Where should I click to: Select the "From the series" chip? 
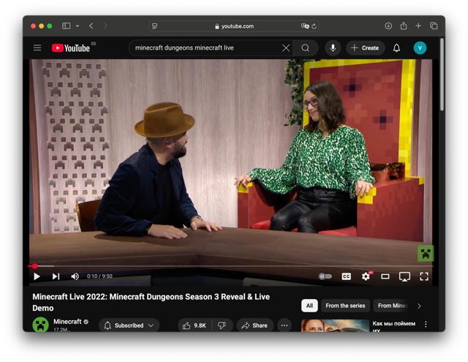pos(345,306)
